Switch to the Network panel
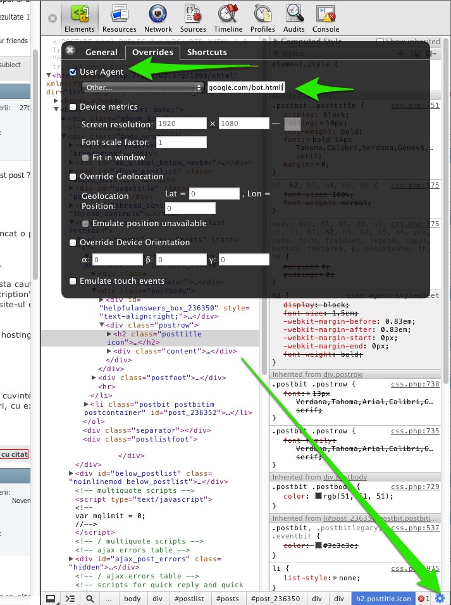The image size is (451, 605). coord(158,18)
